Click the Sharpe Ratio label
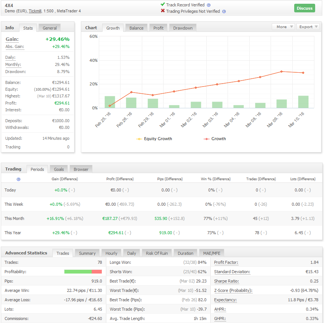 pyautogui.click(x=226, y=281)
